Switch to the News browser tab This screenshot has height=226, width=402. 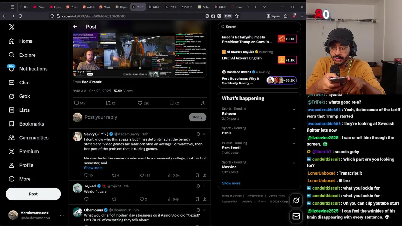(x=105, y=7)
